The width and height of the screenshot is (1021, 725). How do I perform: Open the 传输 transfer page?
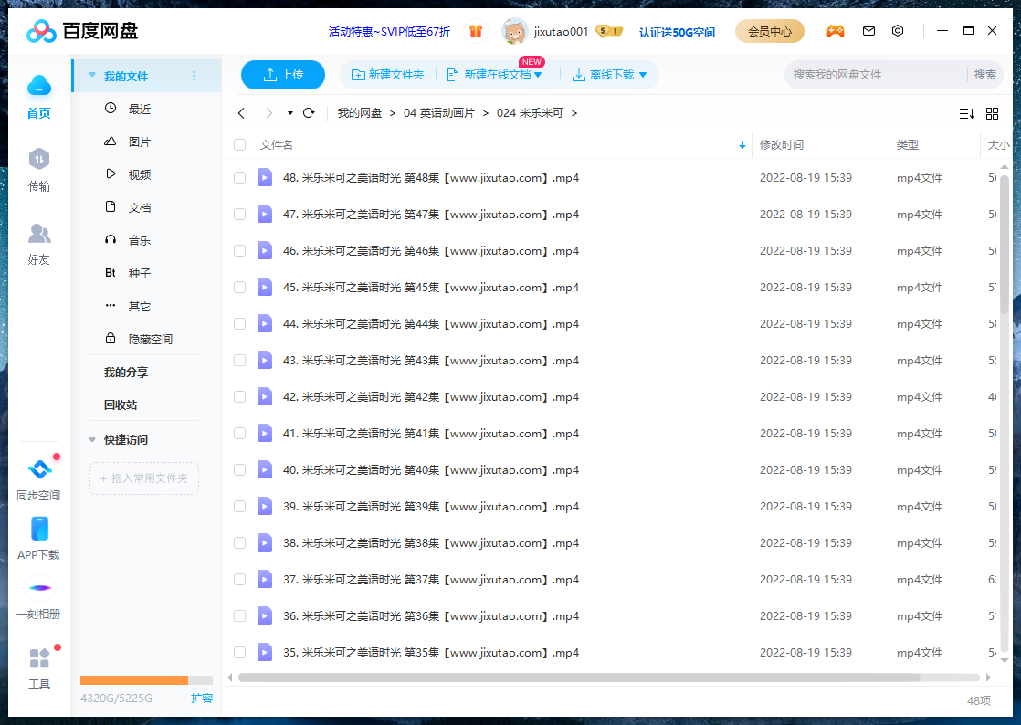point(39,173)
